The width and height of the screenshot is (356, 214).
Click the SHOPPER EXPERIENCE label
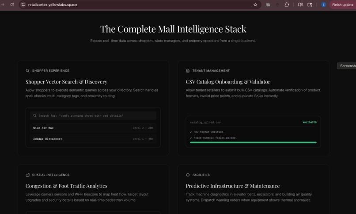[51, 71]
